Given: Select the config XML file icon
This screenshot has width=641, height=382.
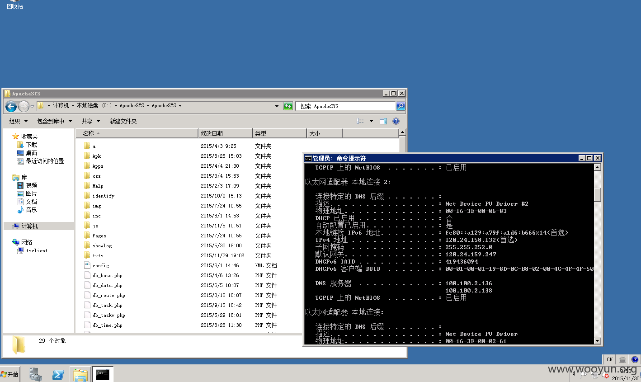Looking at the screenshot, I should 87,265.
